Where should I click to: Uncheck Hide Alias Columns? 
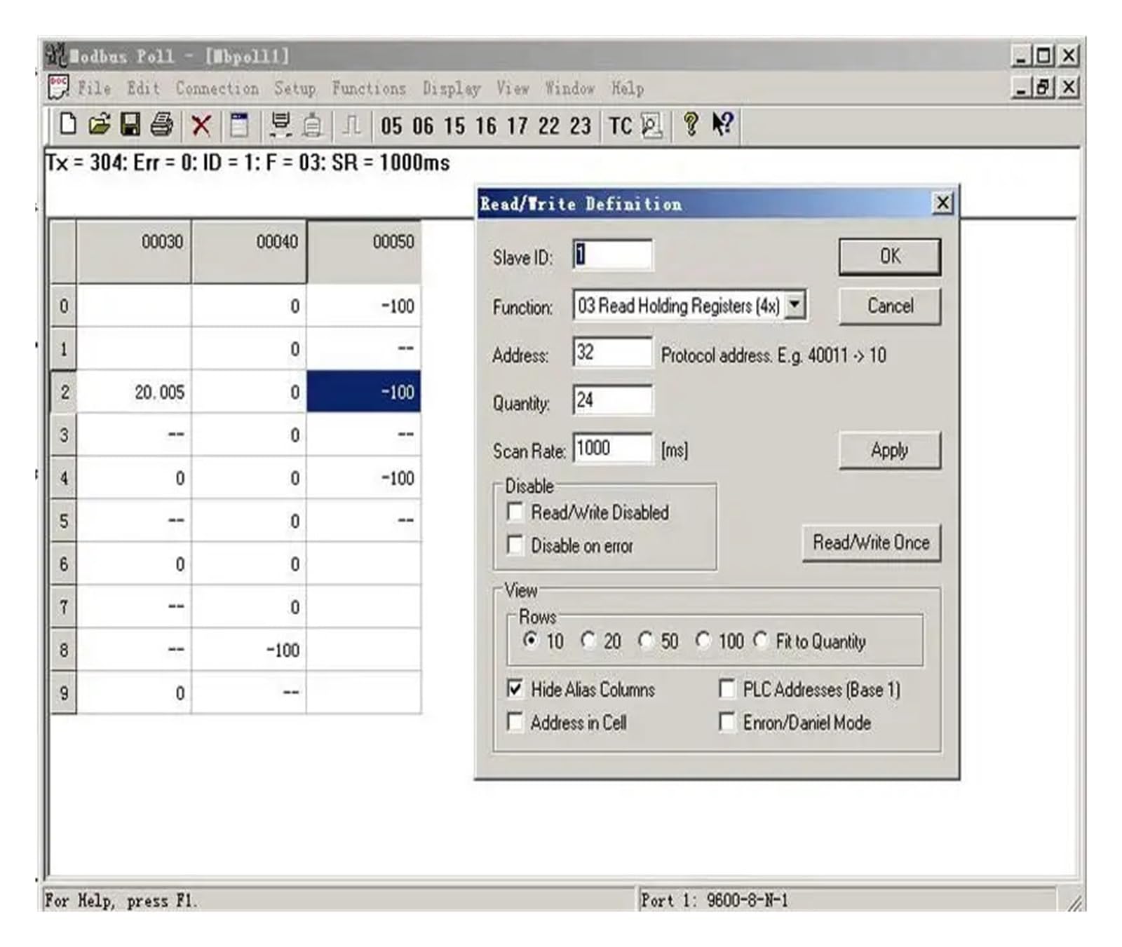(x=515, y=689)
